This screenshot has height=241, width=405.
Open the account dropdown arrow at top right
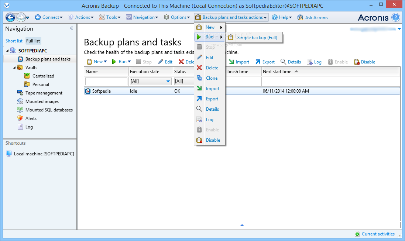pyautogui.click(x=399, y=29)
